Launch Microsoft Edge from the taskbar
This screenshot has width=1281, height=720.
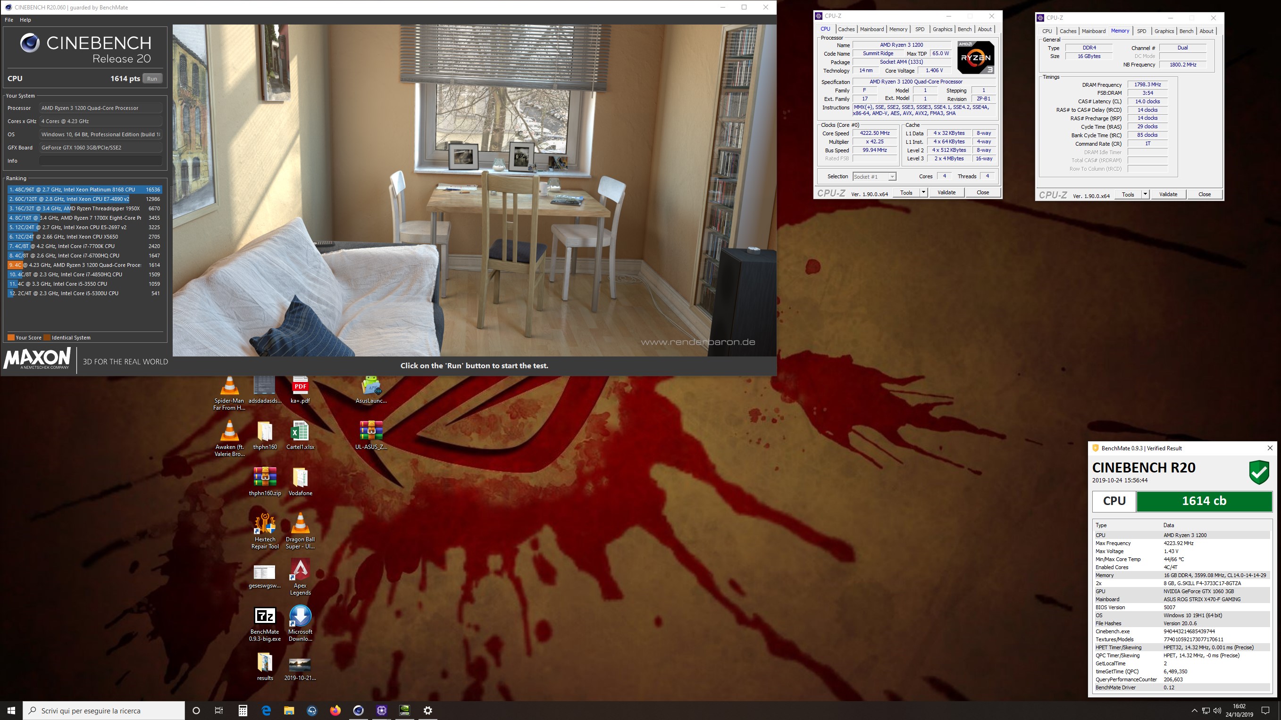tap(266, 711)
